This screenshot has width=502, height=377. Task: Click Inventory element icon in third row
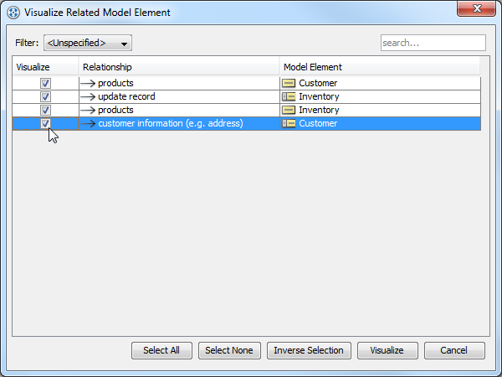[x=289, y=111]
